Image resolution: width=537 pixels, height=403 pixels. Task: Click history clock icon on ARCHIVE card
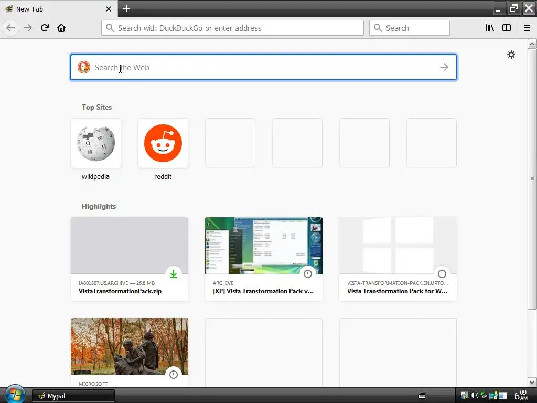click(x=308, y=274)
